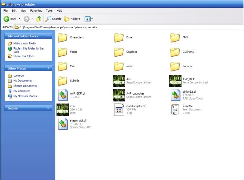Select the AvP executable icon

[119, 81]
